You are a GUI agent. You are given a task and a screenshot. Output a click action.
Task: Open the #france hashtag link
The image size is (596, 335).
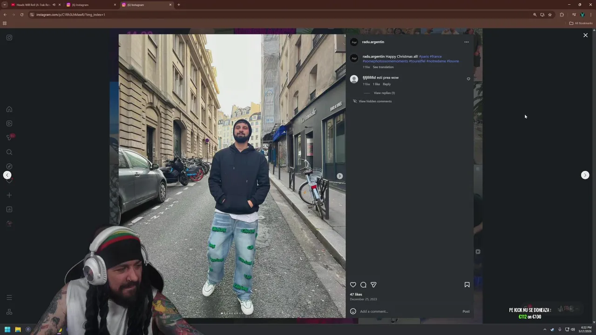point(435,57)
